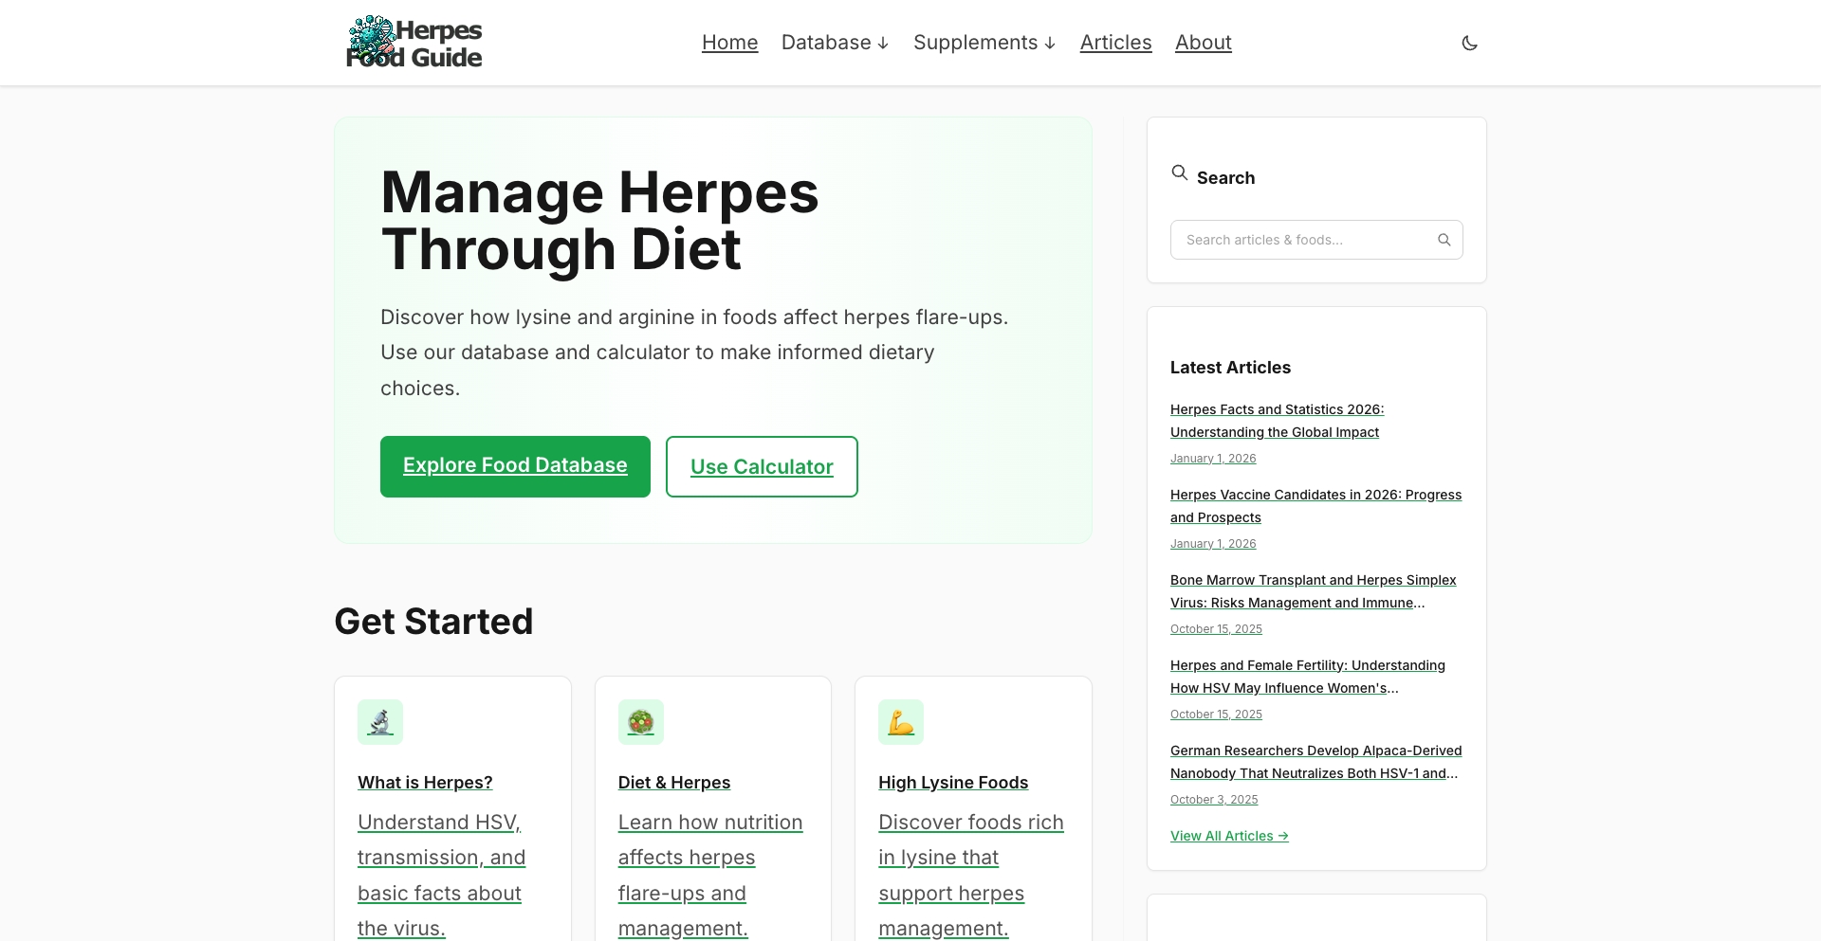1821x941 pixels.
Task: Expand the Supplements dropdown
Action: click(975, 43)
